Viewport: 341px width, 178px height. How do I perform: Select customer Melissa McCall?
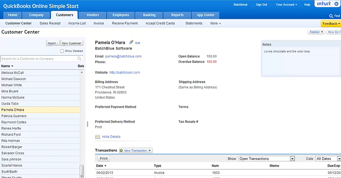coord(40,73)
